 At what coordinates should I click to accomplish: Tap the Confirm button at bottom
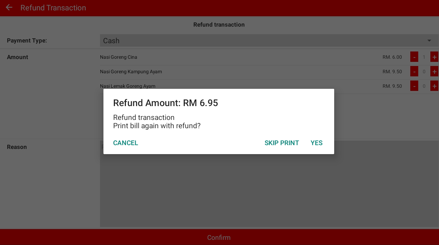219,237
